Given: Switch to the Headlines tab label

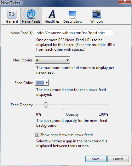Looking at the screenshot, I should 52,21.
